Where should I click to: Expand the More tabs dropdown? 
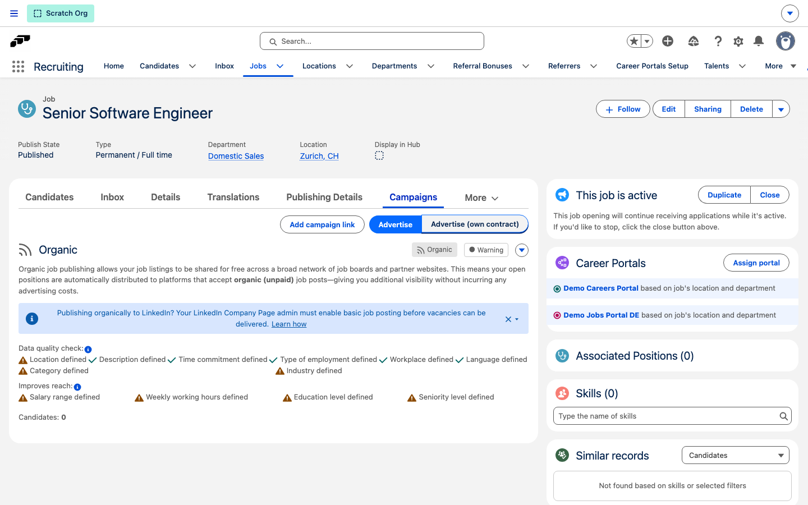point(481,198)
